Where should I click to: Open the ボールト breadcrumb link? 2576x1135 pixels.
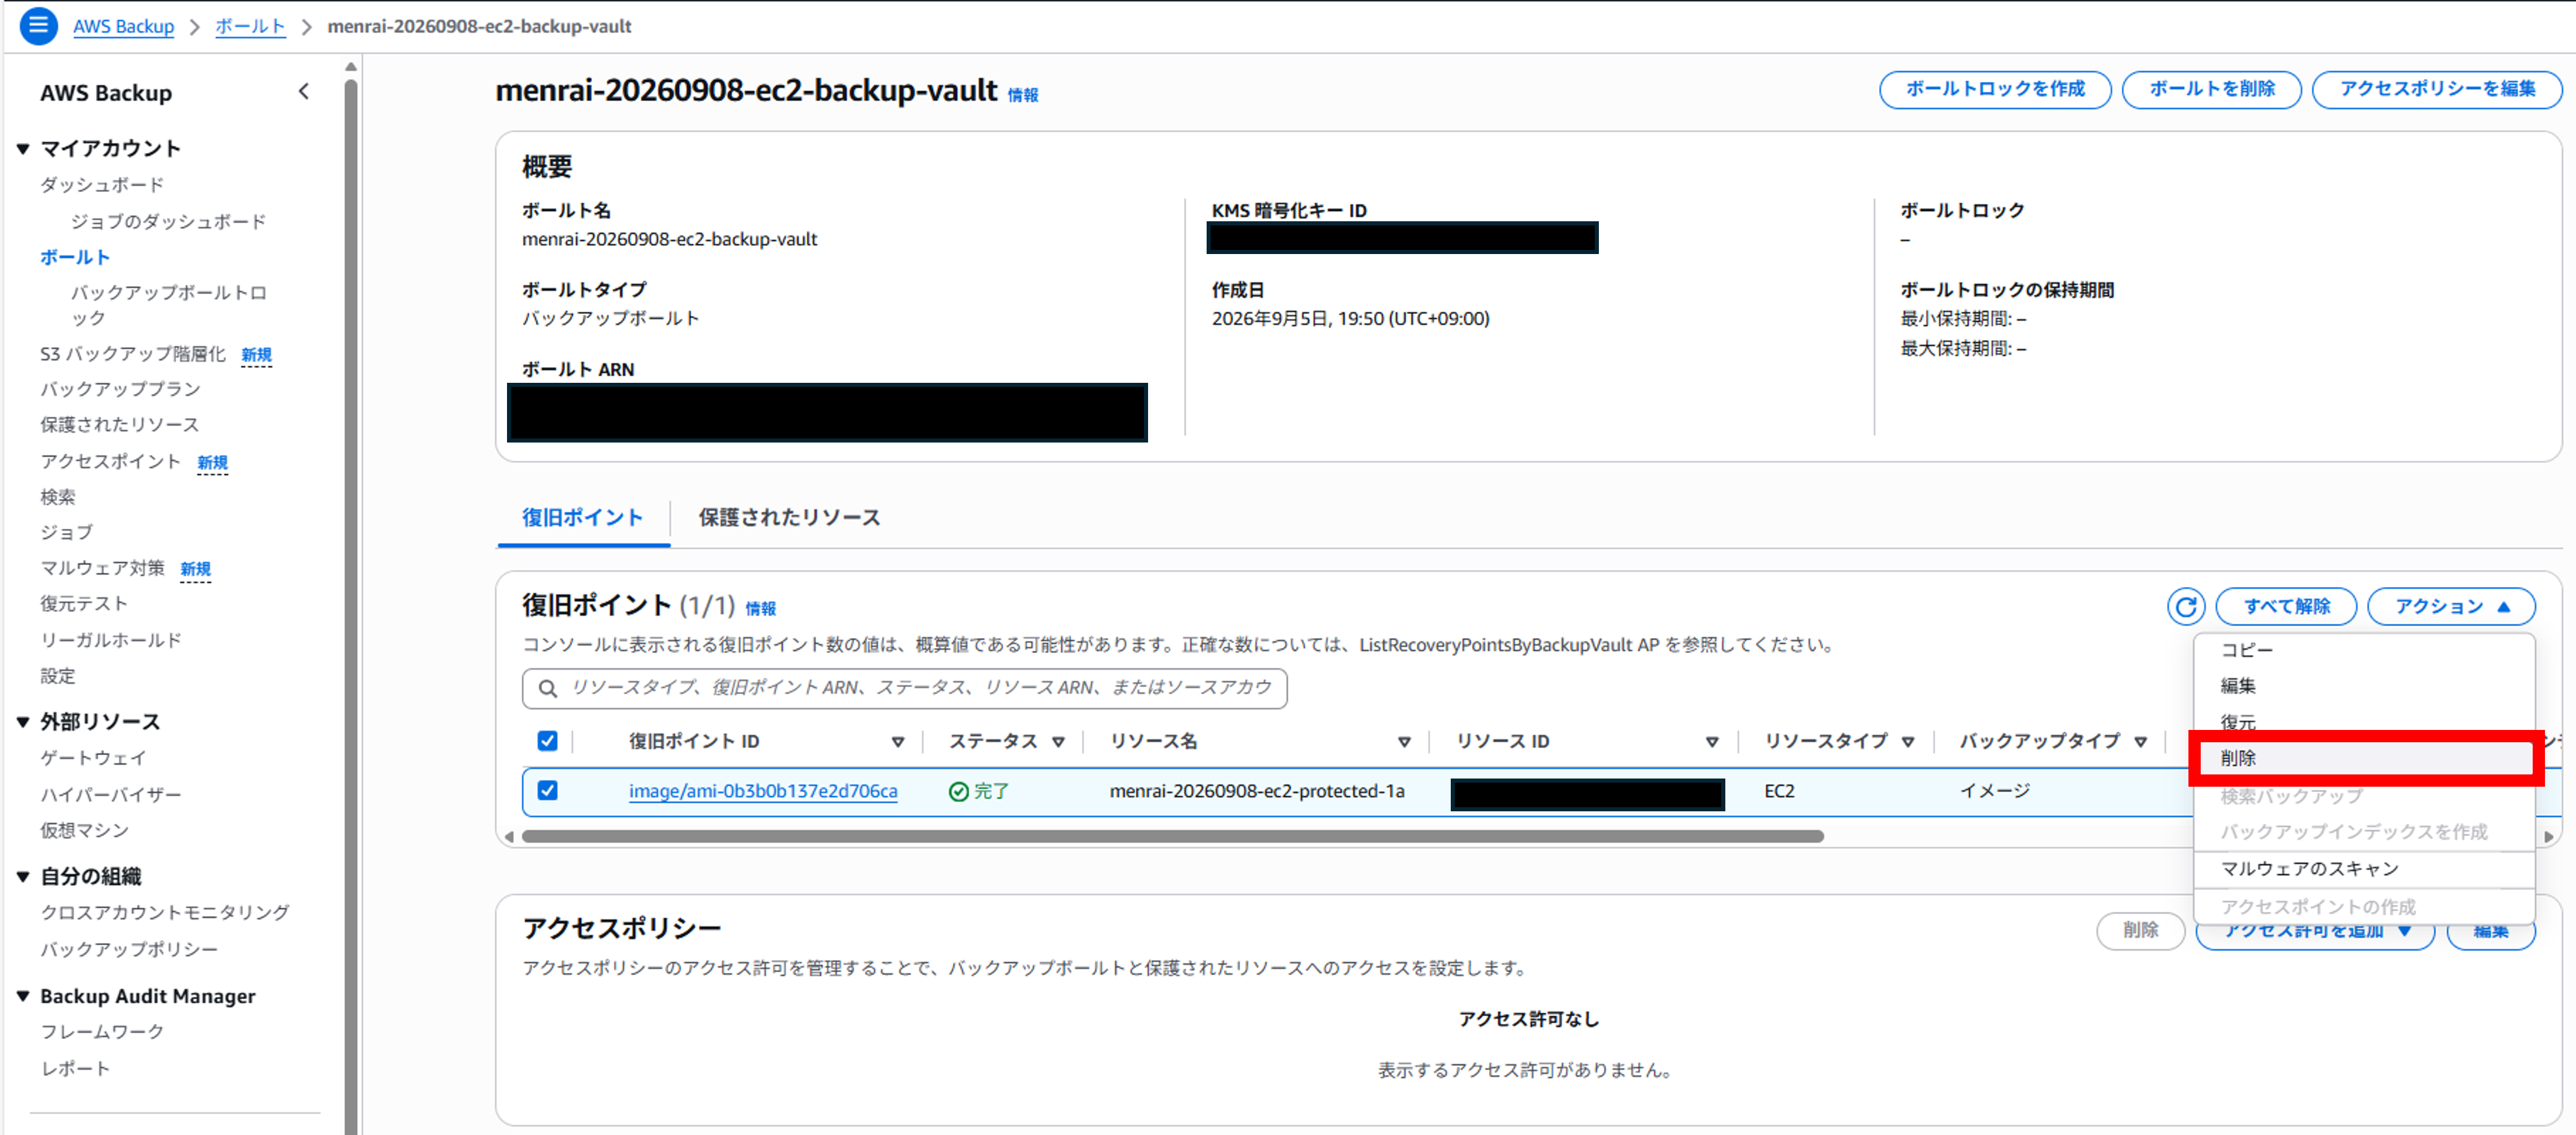(x=250, y=27)
